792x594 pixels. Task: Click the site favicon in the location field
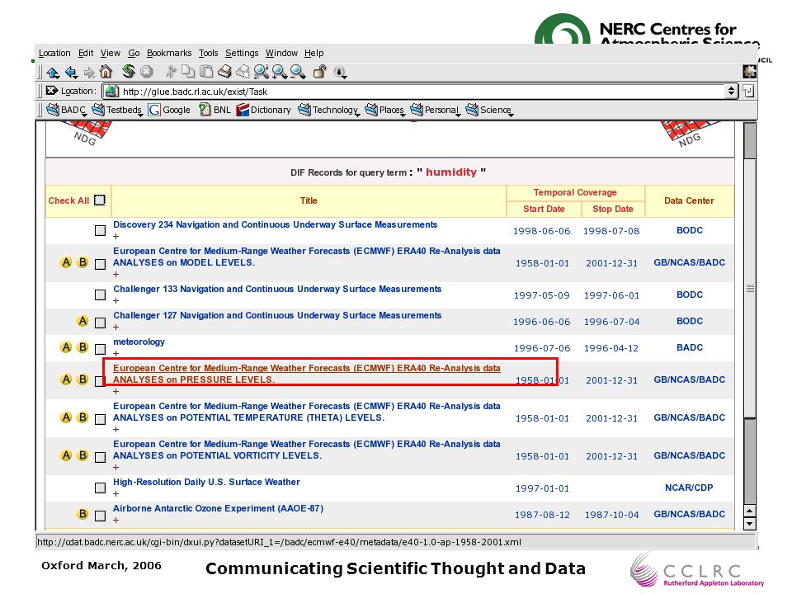click(x=112, y=92)
